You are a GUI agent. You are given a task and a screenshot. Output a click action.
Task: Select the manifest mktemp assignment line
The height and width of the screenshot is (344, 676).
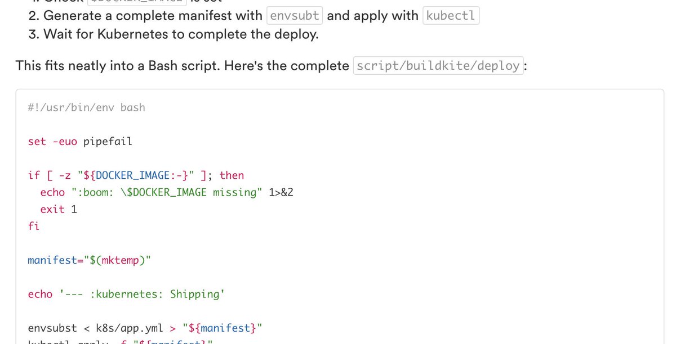(90, 260)
